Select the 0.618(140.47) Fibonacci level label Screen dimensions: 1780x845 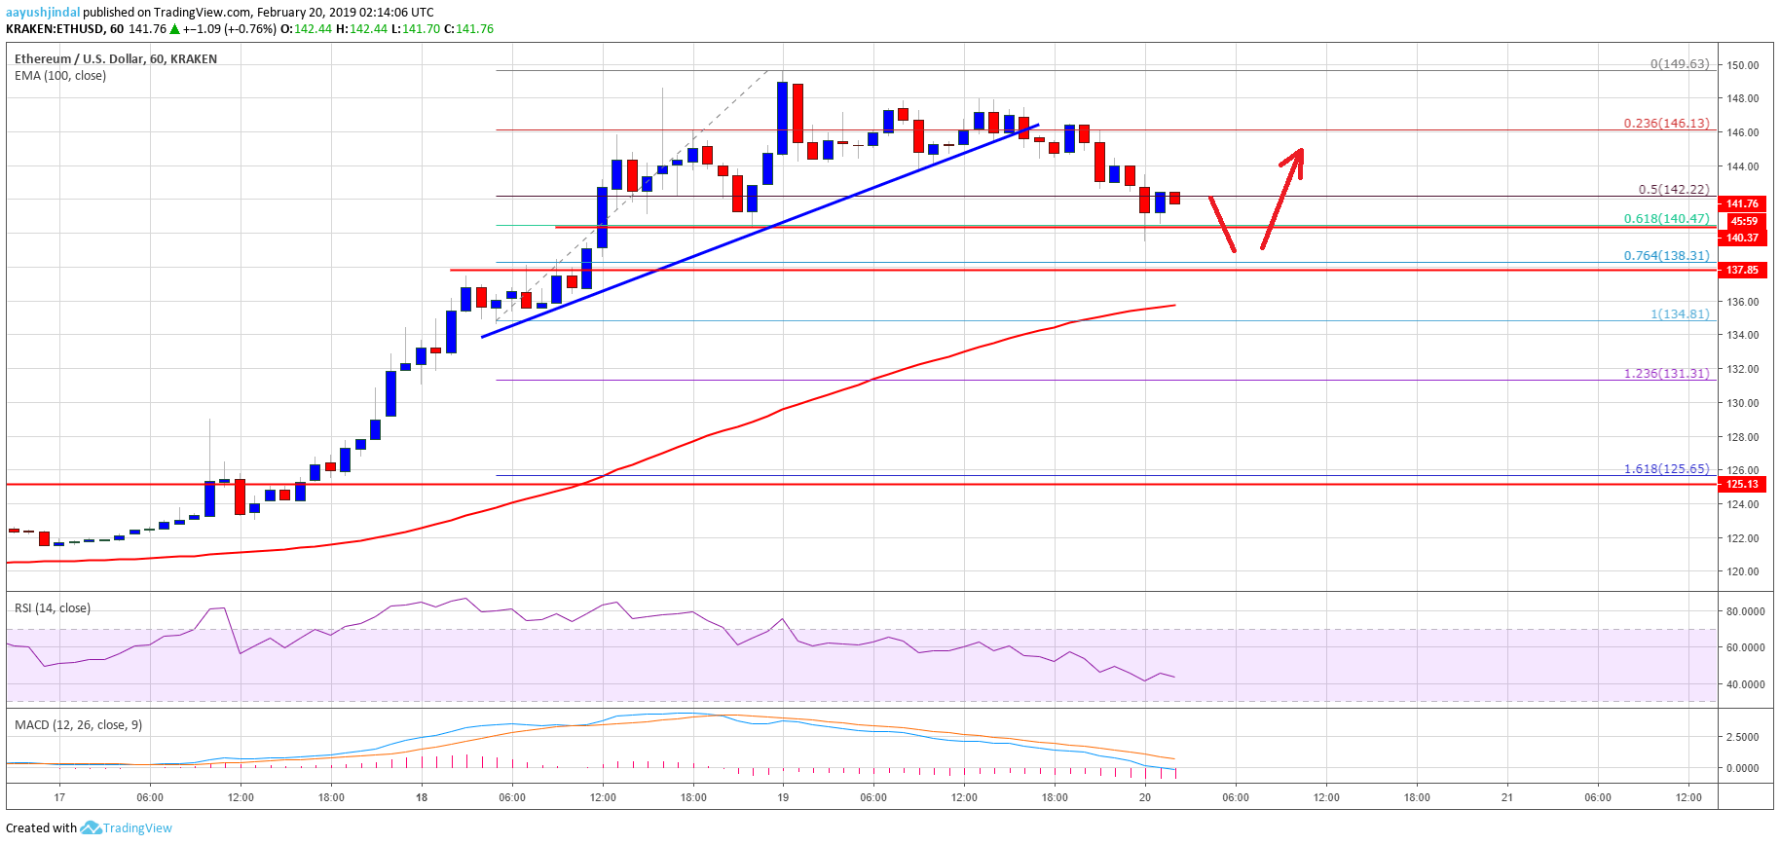point(1666,218)
